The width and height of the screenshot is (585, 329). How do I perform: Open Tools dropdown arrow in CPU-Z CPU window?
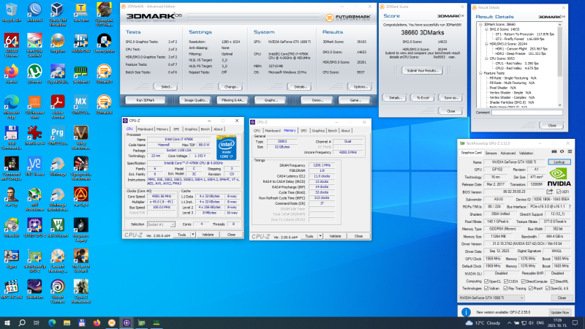[x=193, y=235]
